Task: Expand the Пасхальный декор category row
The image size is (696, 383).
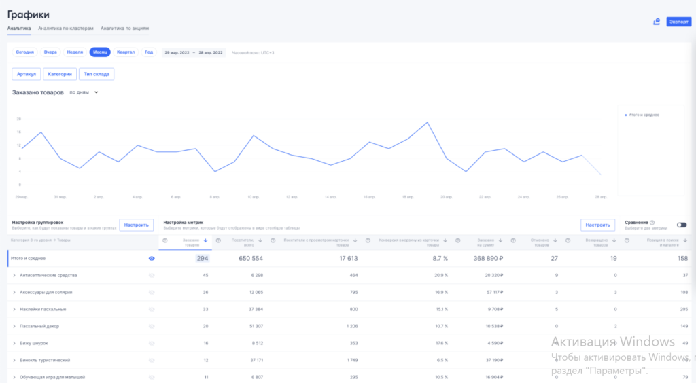Action: 14,327
